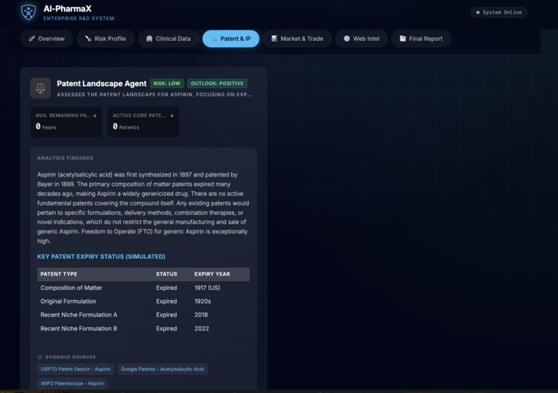The image size is (558, 393).
Task: Select the Original Formulation row
Action: tap(143, 301)
